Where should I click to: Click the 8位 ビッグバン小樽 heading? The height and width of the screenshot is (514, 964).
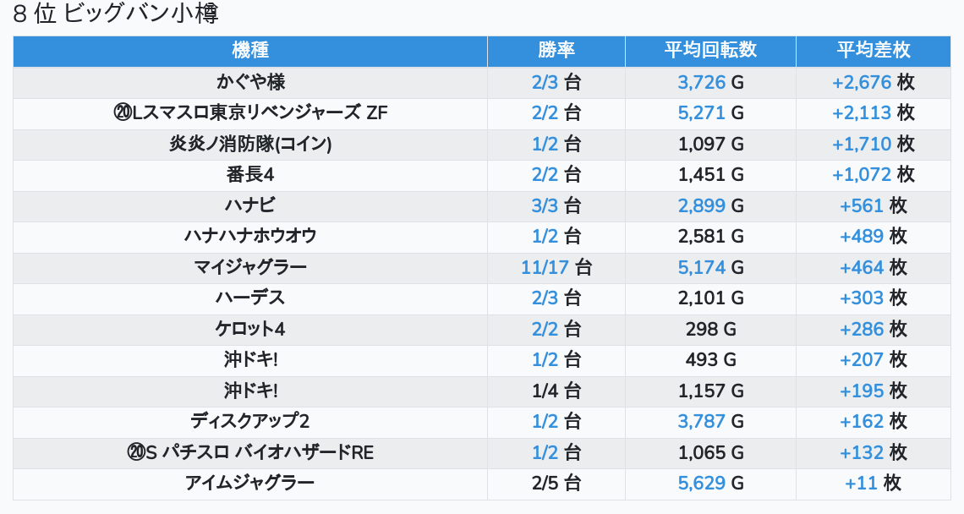(117, 14)
